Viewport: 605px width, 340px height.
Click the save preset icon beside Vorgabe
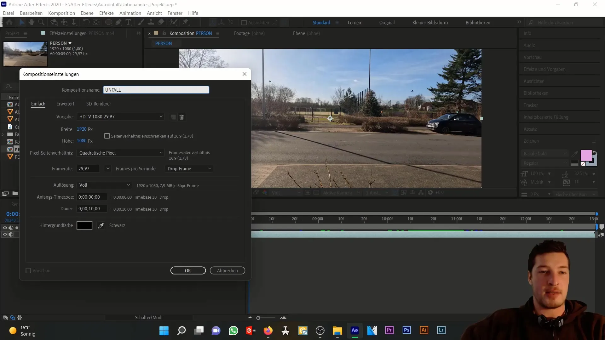(x=173, y=117)
